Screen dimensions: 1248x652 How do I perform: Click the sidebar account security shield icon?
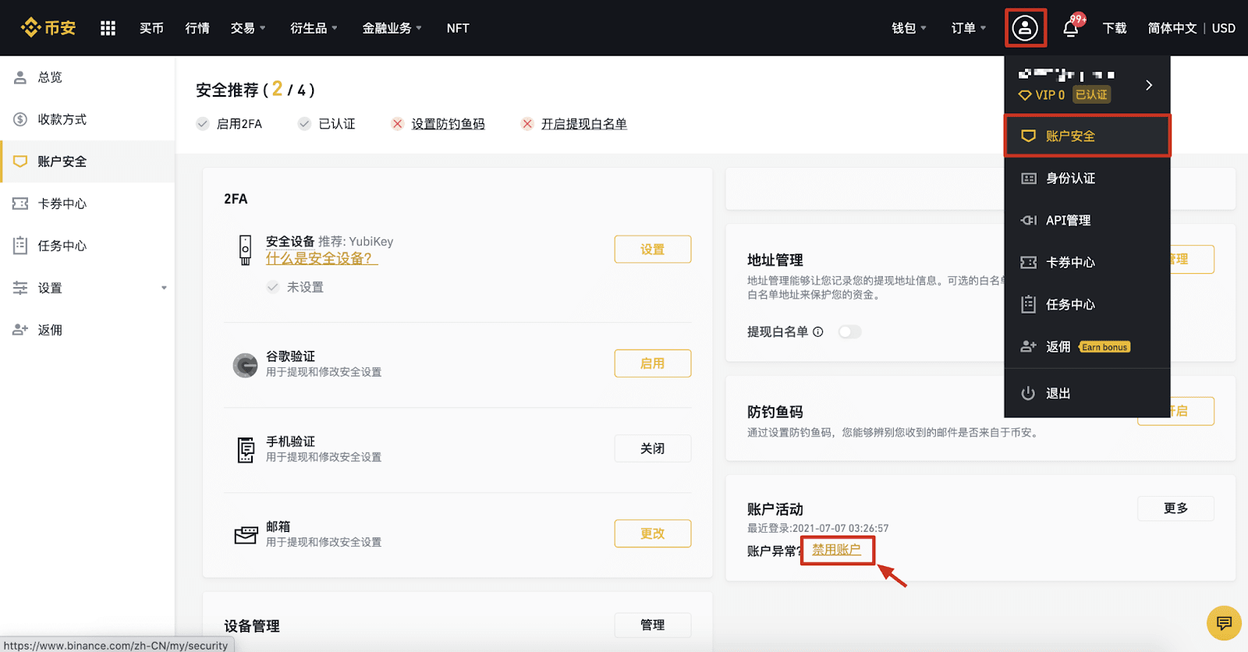pos(20,161)
